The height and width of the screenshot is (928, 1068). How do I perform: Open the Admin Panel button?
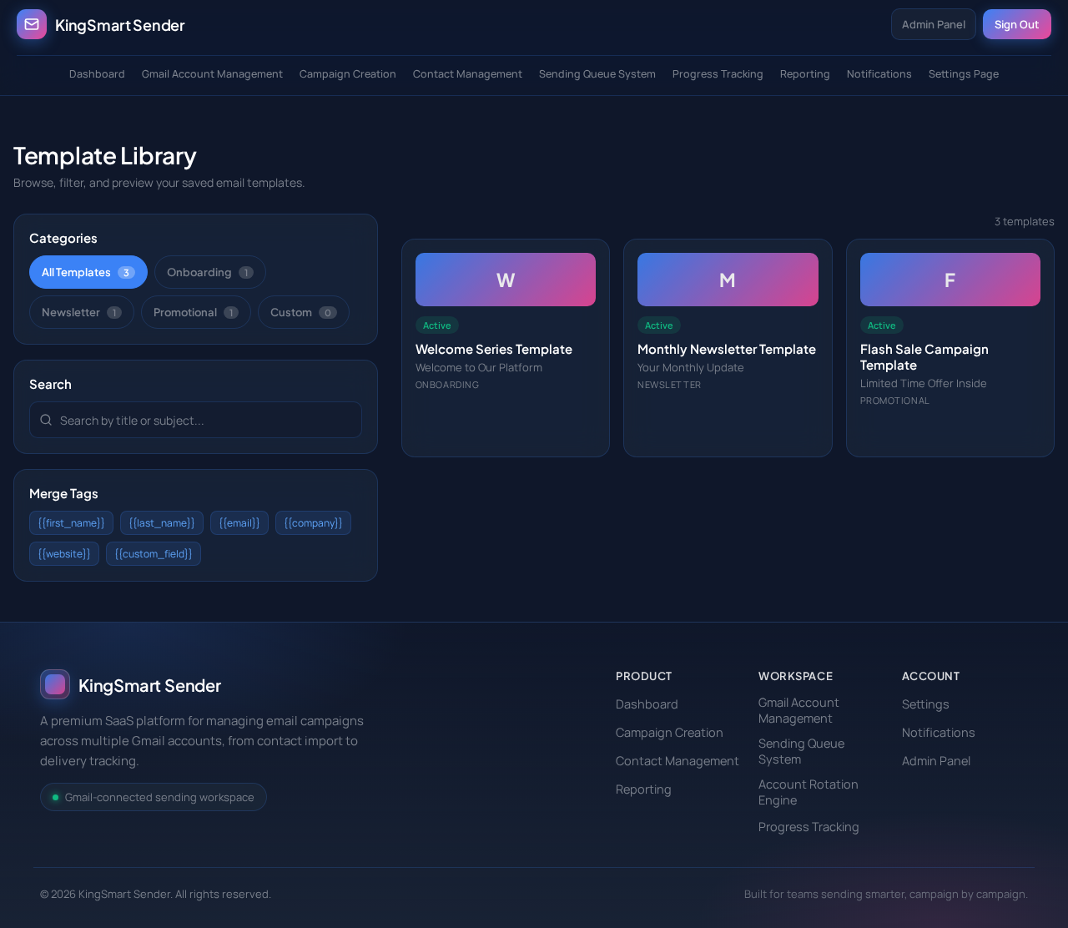[933, 24]
